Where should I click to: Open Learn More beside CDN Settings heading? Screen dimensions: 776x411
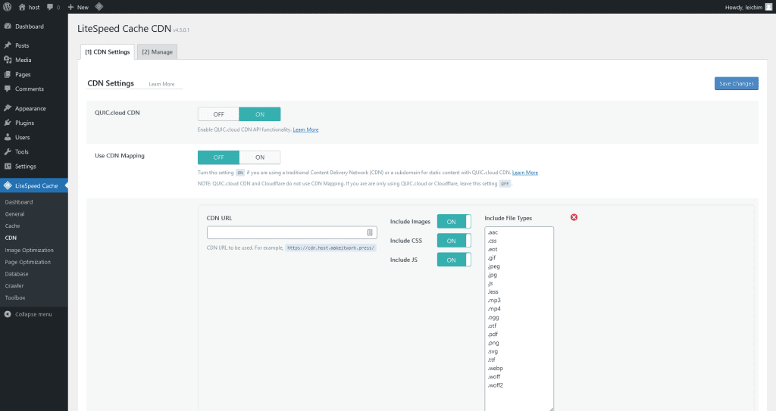pyautogui.click(x=162, y=84)
